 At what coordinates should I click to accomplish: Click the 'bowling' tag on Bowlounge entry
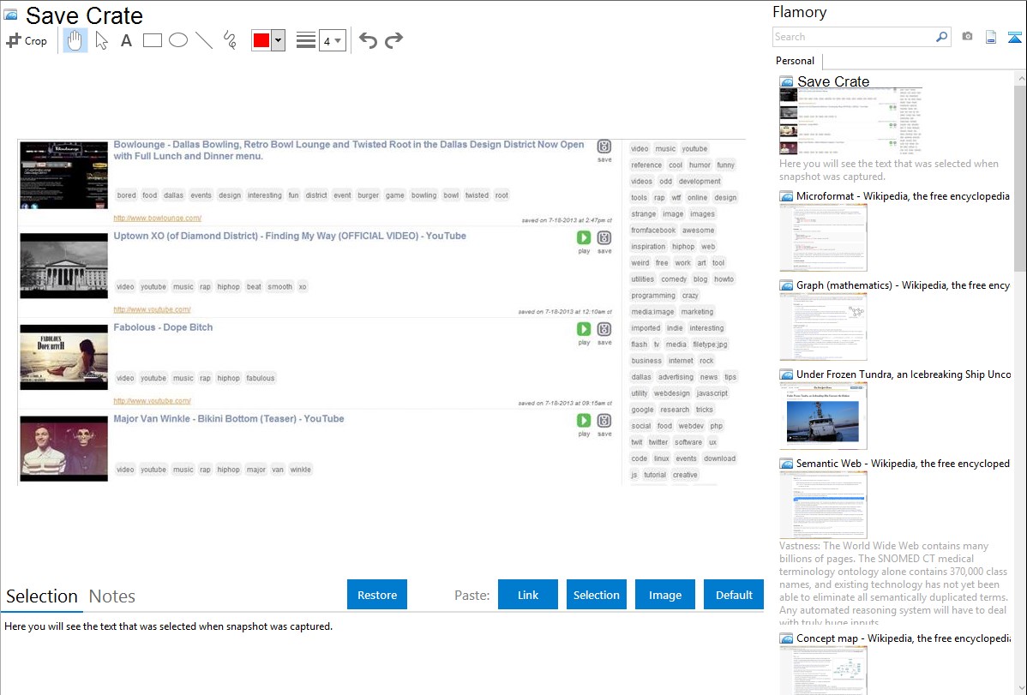pos(423,195)
